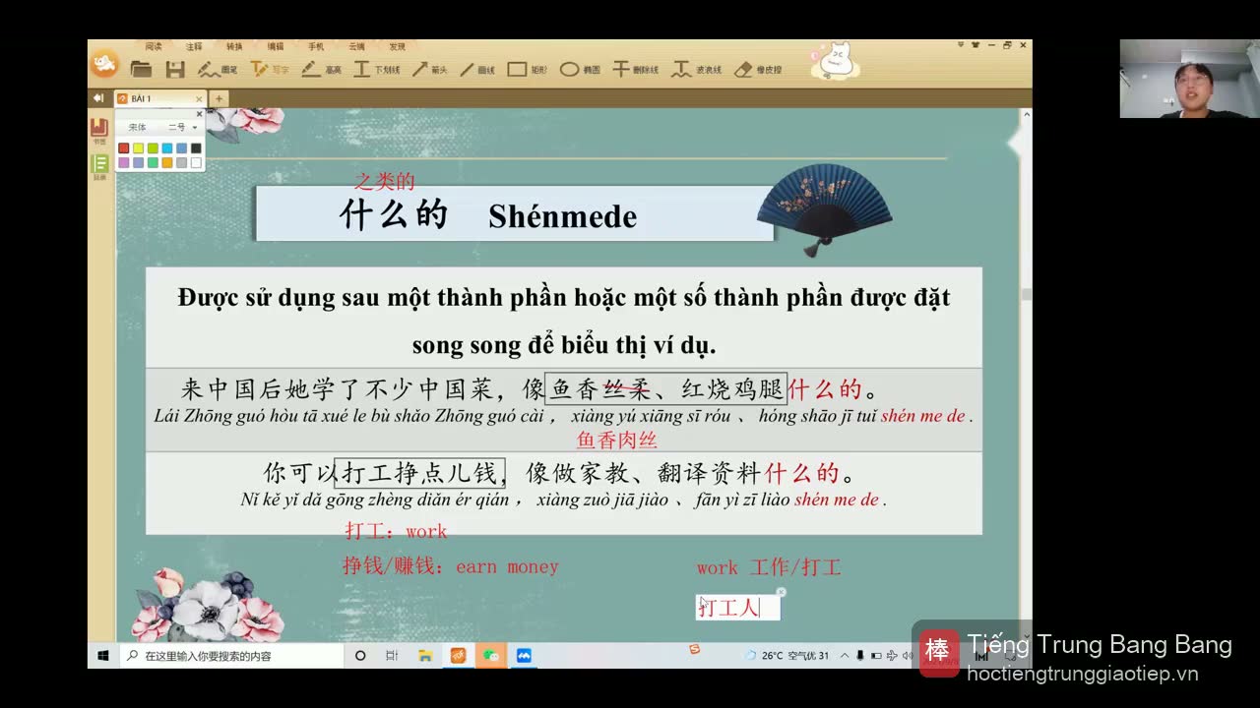Viewport: 1260px width, 708px height.
Task: Select the straight line tool
Action: pyautogui.click(x=476, y=69)
